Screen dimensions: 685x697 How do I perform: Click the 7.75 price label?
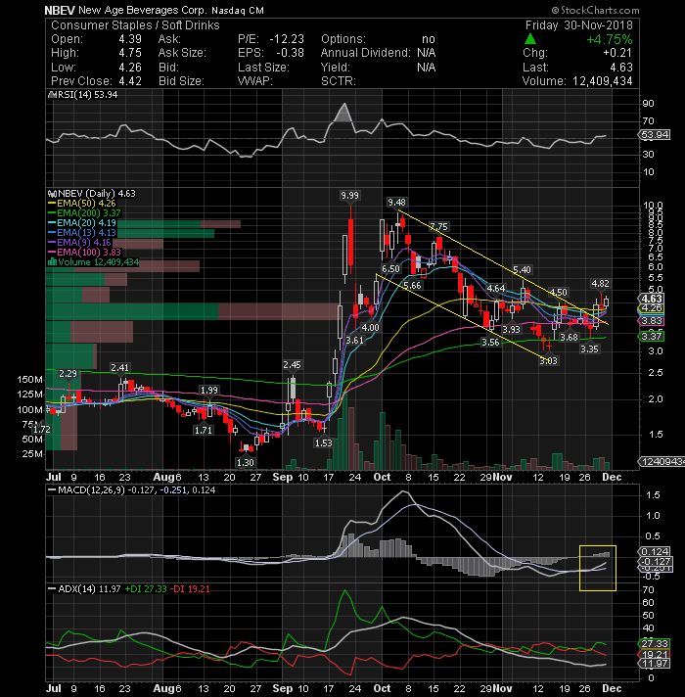pyautogui.click(x=439, y=226)
